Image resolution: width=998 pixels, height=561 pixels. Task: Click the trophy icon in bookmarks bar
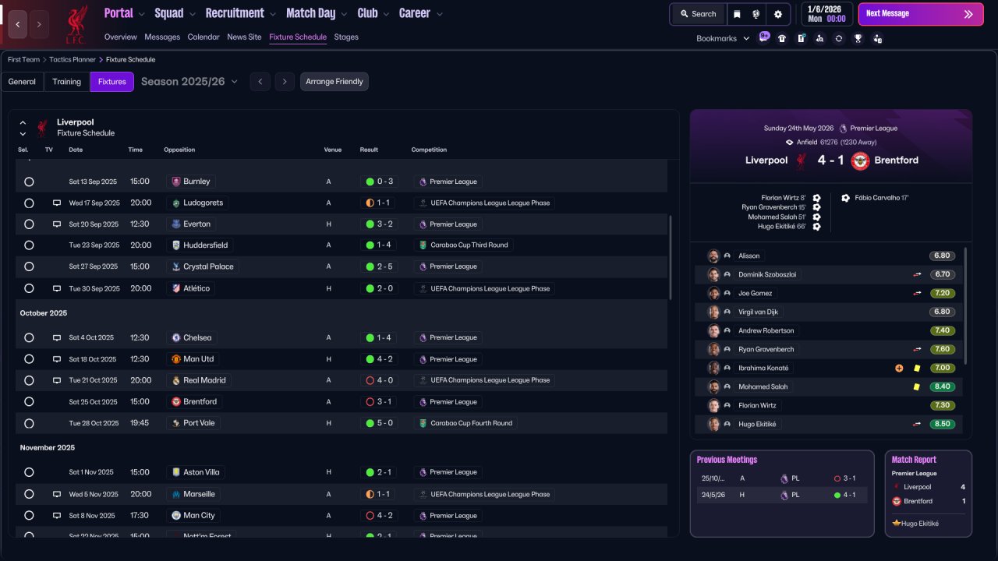[x=858, y=38]
